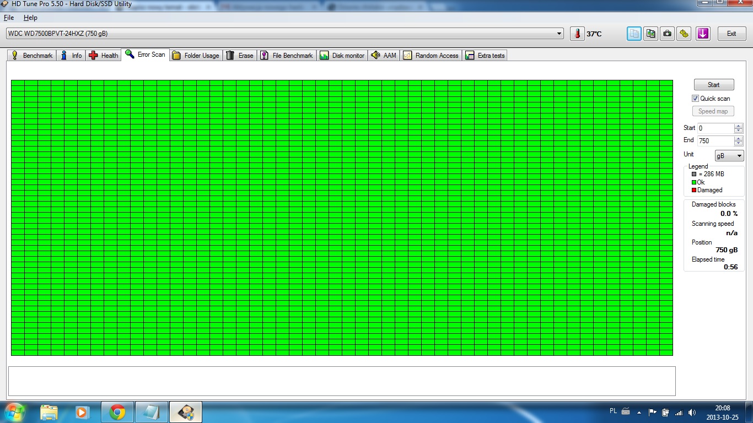This screenshot has height=423, width=753.
Task: Open Google Chrome from taskbar
Action: tap(117, 412)
